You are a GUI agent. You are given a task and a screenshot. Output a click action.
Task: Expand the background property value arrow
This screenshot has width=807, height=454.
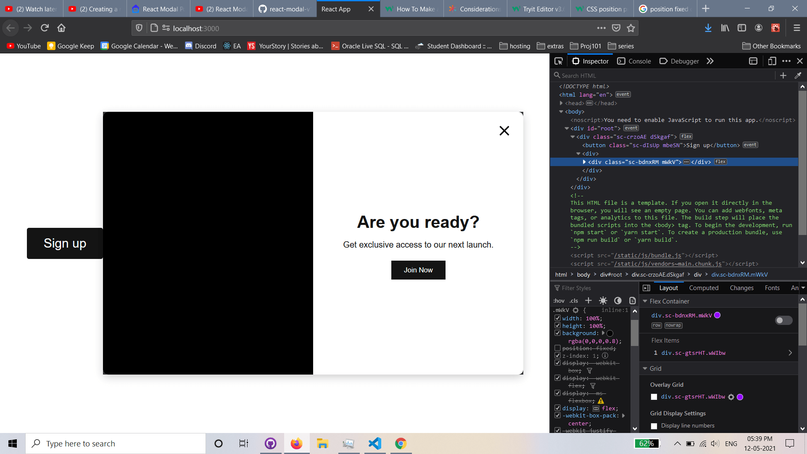click(603, 333)
